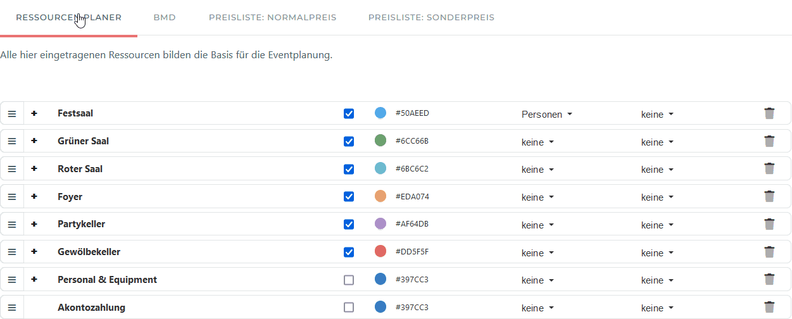Image resolution: width=792 pixels, height=319 pixels.
Task: Delete the Festsaal resource via trash icon
Action: tap(769, 114)
